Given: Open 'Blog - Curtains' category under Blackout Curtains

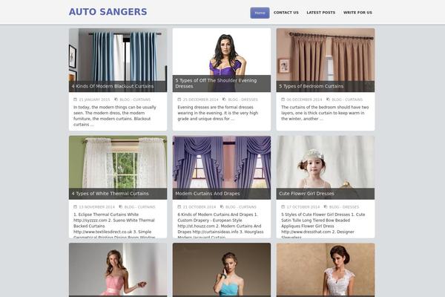Looking at the screenshot, I should [135, 99].
